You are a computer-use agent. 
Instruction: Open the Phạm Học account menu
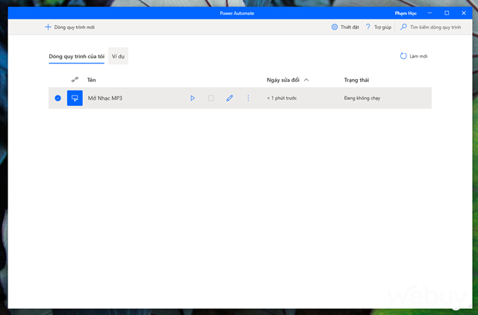click(x=406, y=13)
